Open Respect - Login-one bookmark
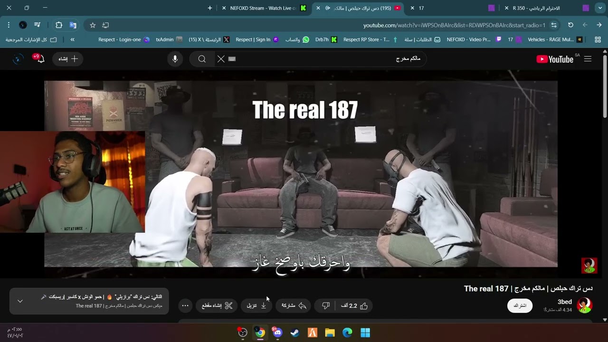Screen dimensions: 608x342 pyautogui.click(x=124, y=39)
